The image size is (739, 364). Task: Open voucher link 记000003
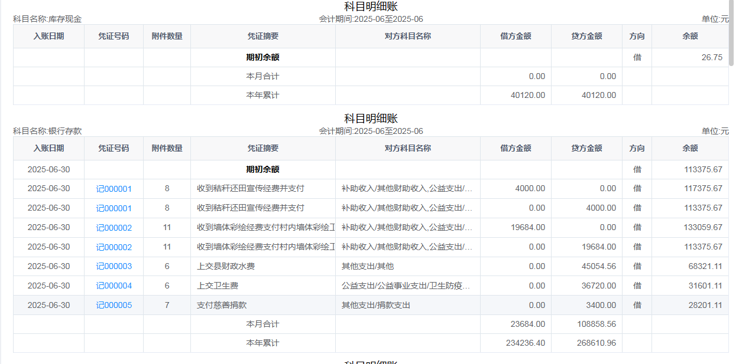click(114, 267)
